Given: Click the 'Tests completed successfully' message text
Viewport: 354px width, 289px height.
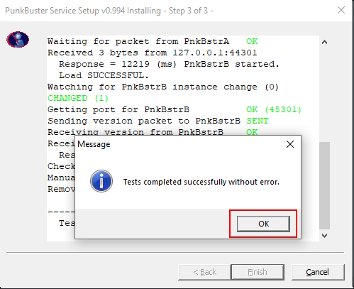Looking at the screenshot, I should click(201, 182).
